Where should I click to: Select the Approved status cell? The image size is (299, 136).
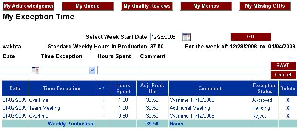tap(265, 100)
